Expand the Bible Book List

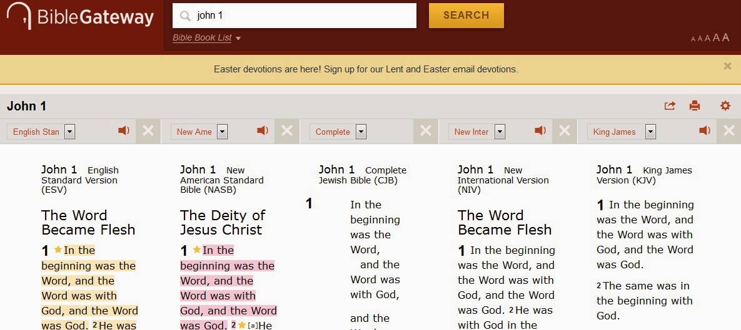(x=206, y=37)
